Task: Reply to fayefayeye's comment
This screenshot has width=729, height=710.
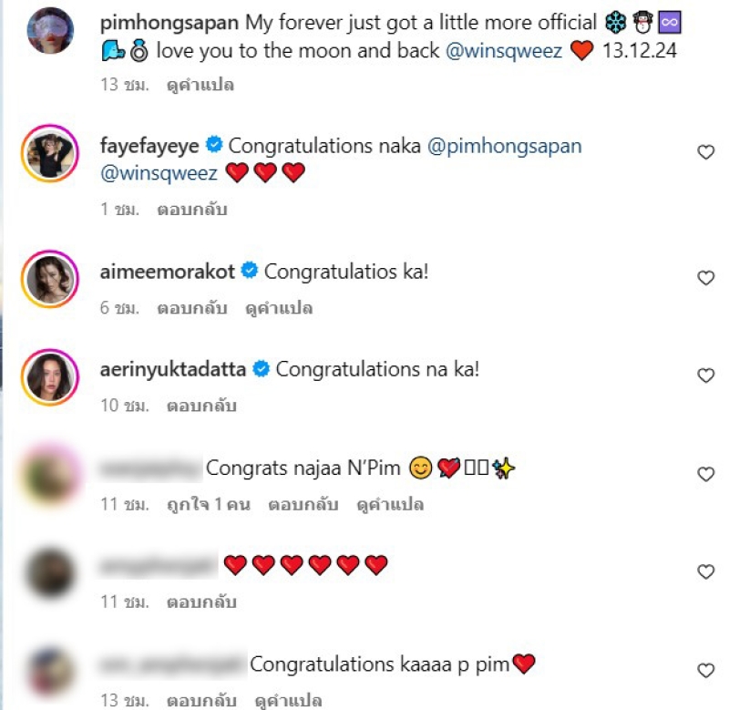Action: (x=192, y=210)
